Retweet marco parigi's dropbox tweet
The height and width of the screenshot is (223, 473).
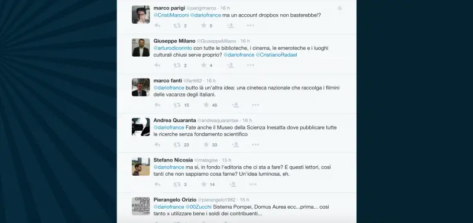pos(177,25)
